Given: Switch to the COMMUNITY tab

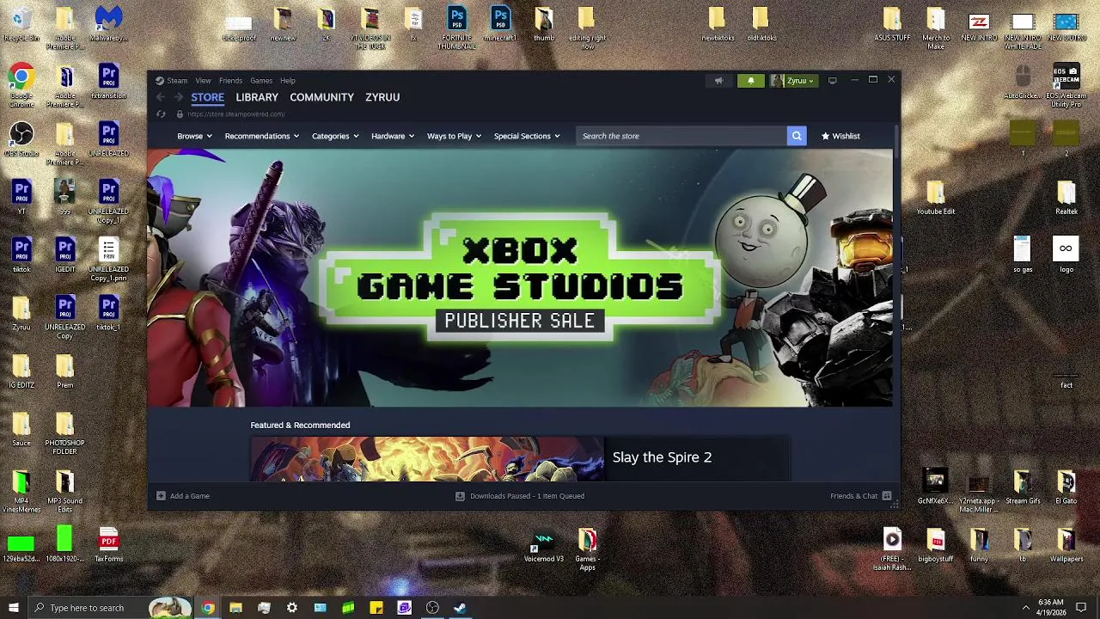Looking at the screenshot, I should (x=321, y=97).
